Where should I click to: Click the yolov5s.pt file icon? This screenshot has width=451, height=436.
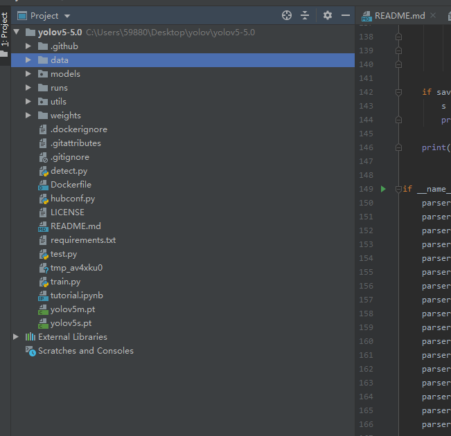(x=43, y=323)
